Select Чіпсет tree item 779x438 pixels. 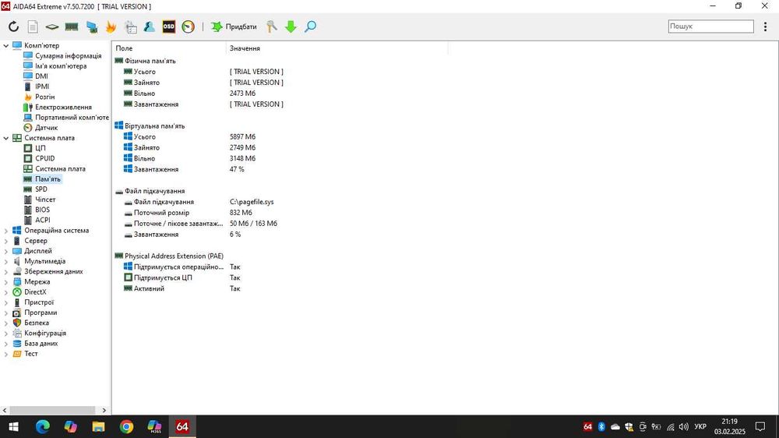tap(45, 200)
